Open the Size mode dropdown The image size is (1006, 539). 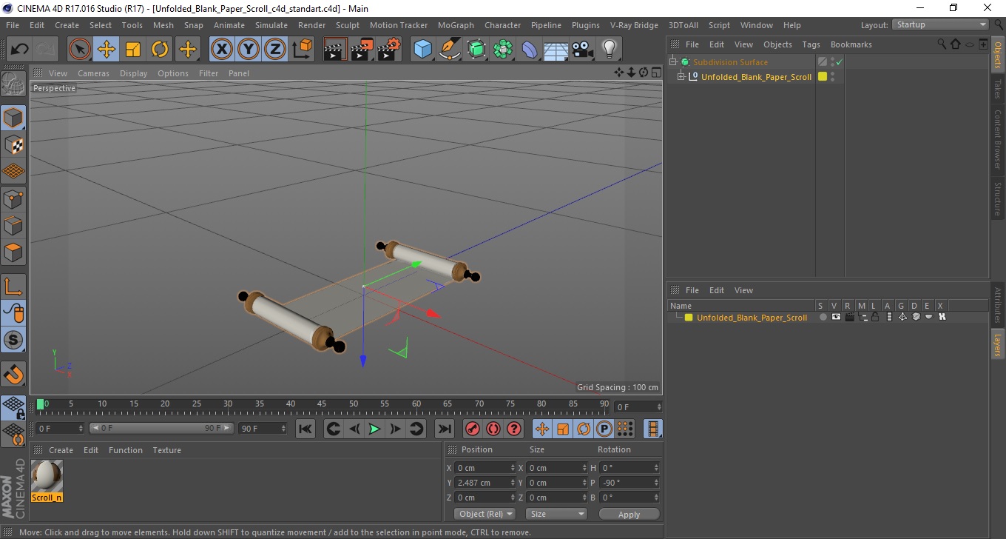556,514
